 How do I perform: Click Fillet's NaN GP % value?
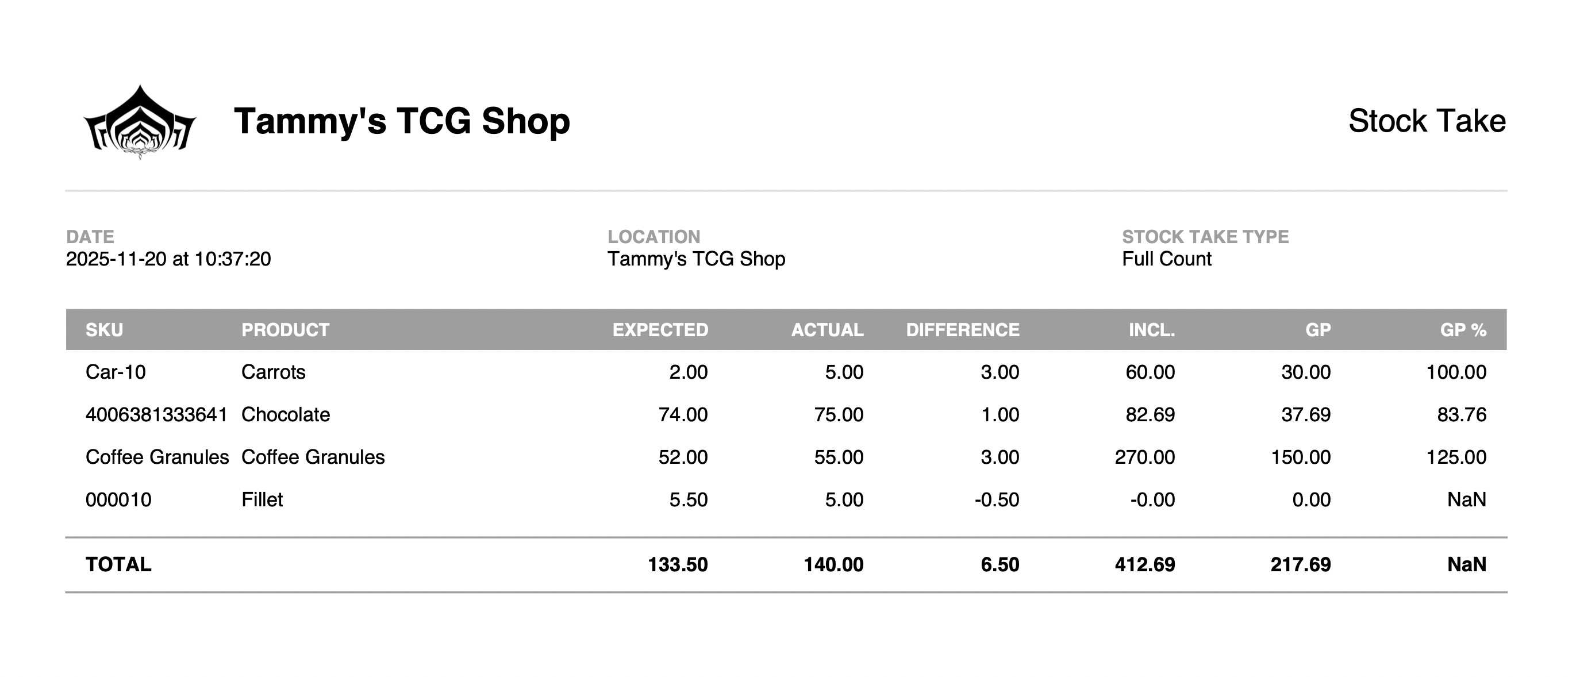tap(1466, 499)
